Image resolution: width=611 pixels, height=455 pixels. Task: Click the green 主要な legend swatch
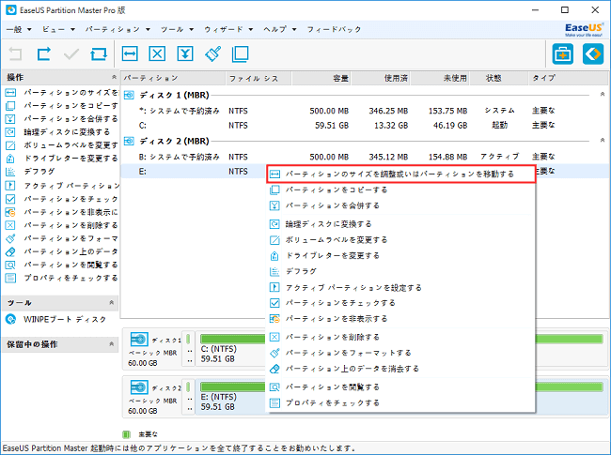[126, 434]
